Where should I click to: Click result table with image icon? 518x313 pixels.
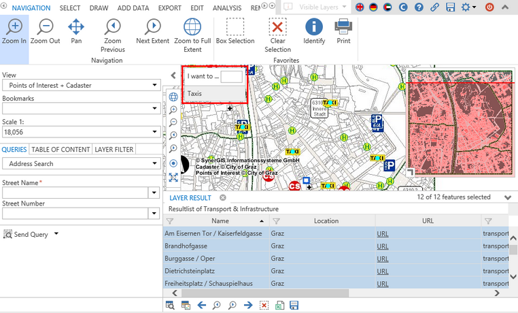186,305
